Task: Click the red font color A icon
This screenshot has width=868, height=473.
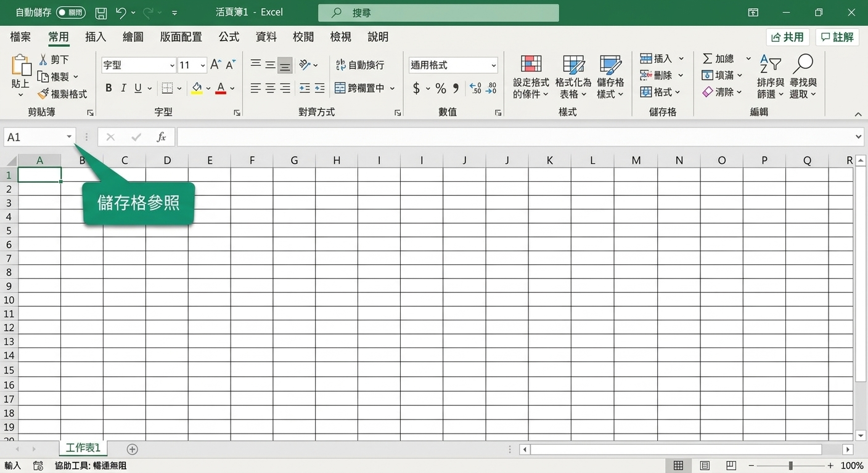Action: pos(221,88)
